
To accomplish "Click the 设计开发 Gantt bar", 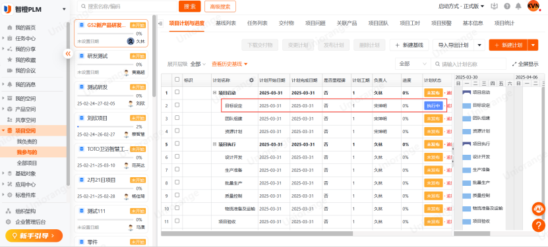I will [467, 157].
